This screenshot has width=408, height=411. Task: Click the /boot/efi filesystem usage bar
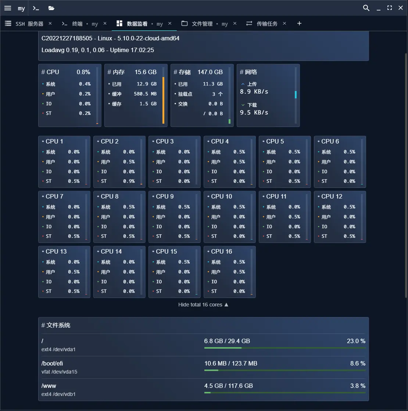(x=285, y=370)
